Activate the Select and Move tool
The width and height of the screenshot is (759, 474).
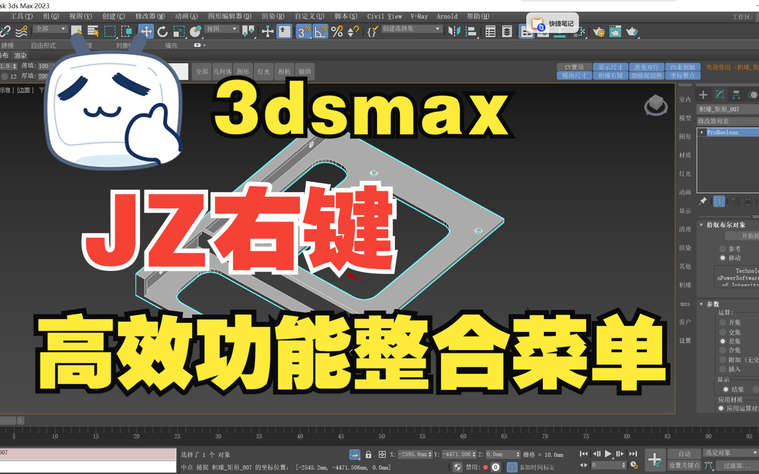(146, 32)
